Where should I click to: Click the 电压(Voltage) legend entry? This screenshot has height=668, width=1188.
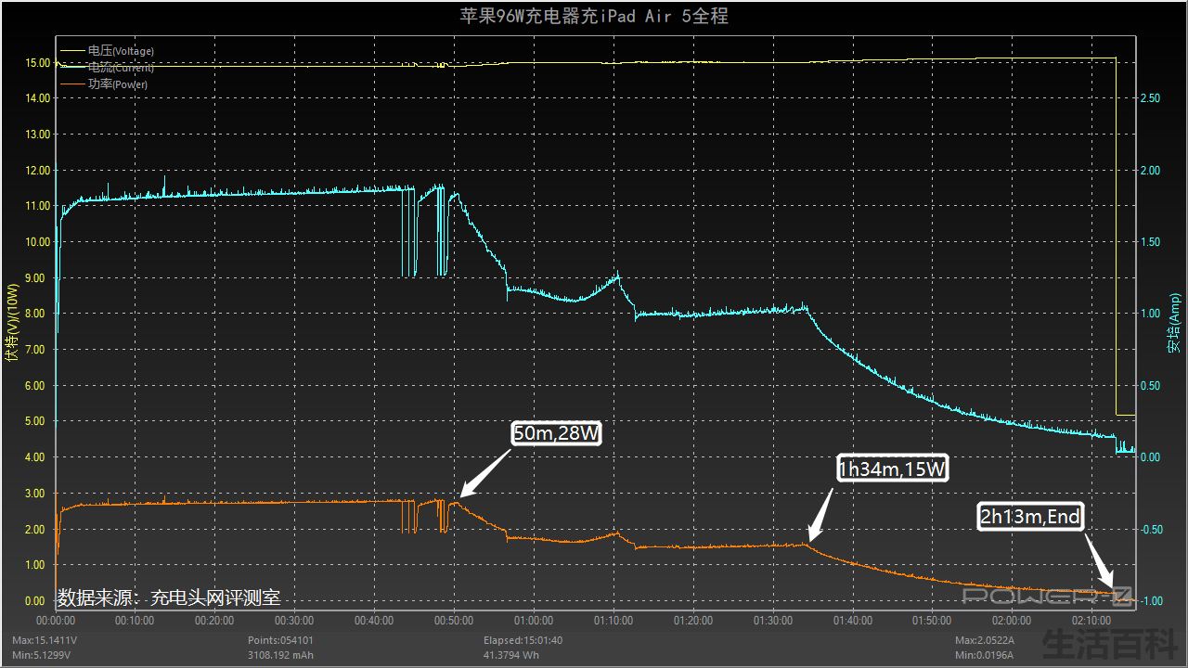pos(107,51)
